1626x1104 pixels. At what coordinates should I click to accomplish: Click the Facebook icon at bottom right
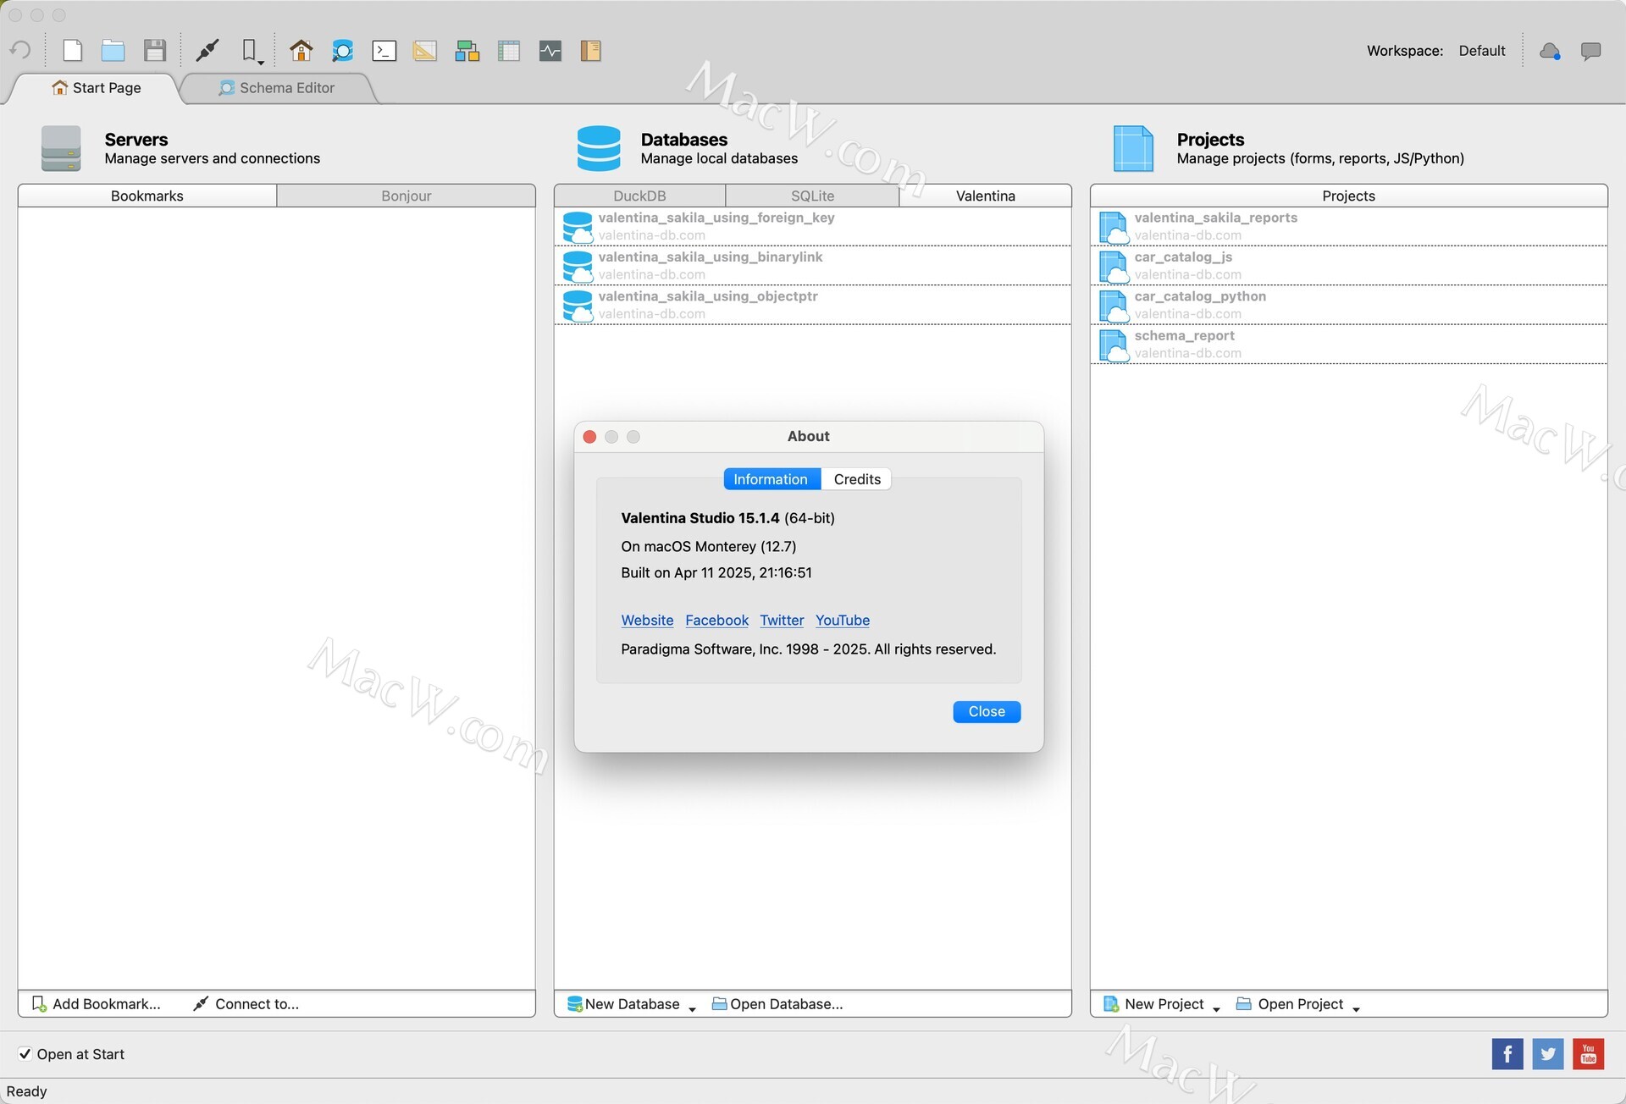tap(1507, 1054)
